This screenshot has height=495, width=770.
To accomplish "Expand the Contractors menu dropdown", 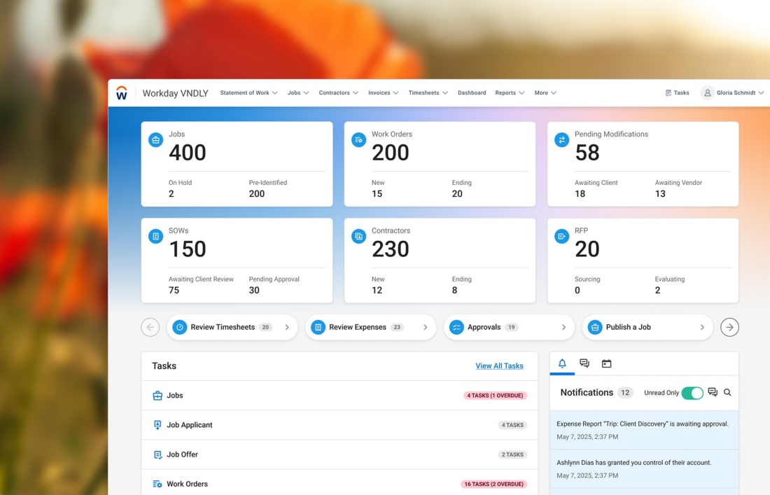I will [338, 93].
